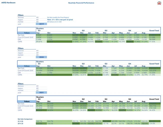Click 2019 Cost Of Goods Sold Oct cell 4.66M
Image resolution: width=163 pixels, height=127 pixels.
(x=59, y=37)
